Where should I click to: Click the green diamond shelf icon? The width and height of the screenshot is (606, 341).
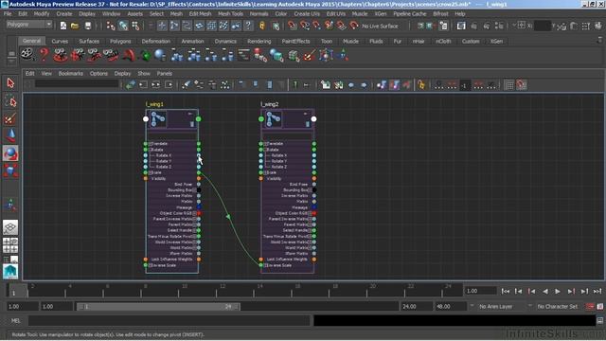[x=146, y=55]
